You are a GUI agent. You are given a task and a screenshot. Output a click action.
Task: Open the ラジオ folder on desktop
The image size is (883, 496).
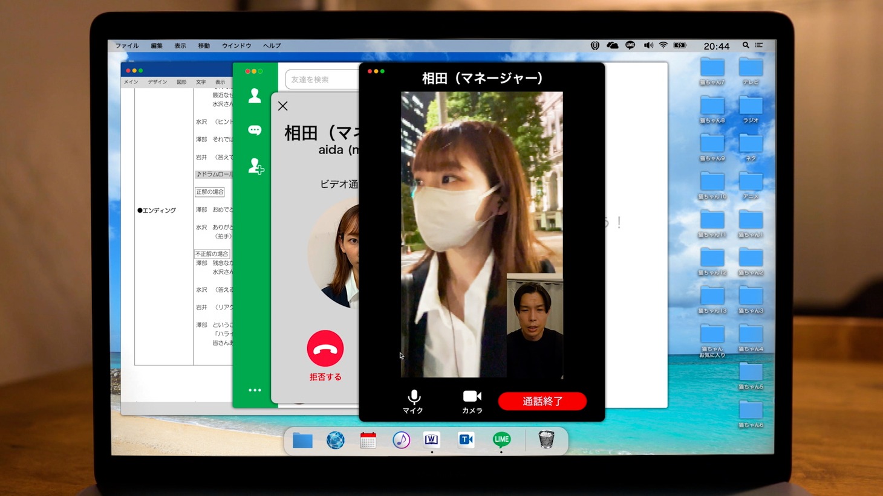pyautogui.click(x=751, y=108)
